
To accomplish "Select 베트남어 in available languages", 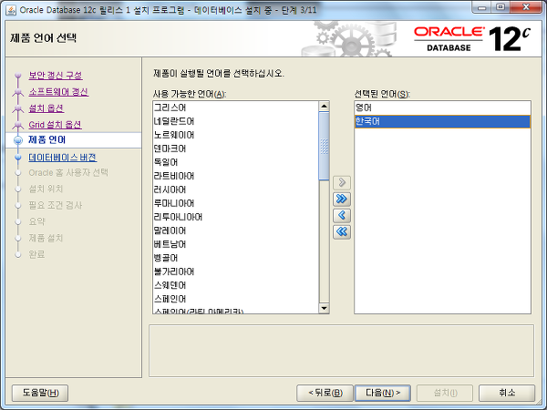I will point(236,244).
